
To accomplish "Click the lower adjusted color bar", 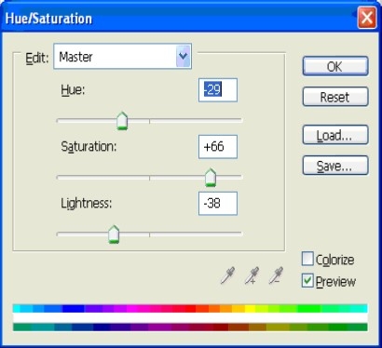I will [190, 327].
